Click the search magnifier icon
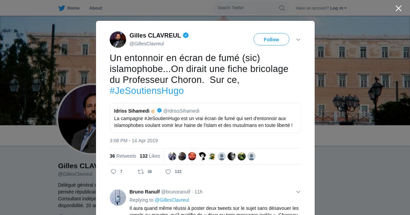 [282, 8]
